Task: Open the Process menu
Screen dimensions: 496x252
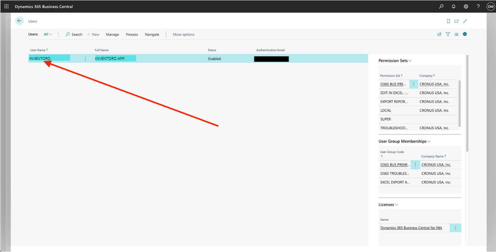Action: (x=132, y=35)
